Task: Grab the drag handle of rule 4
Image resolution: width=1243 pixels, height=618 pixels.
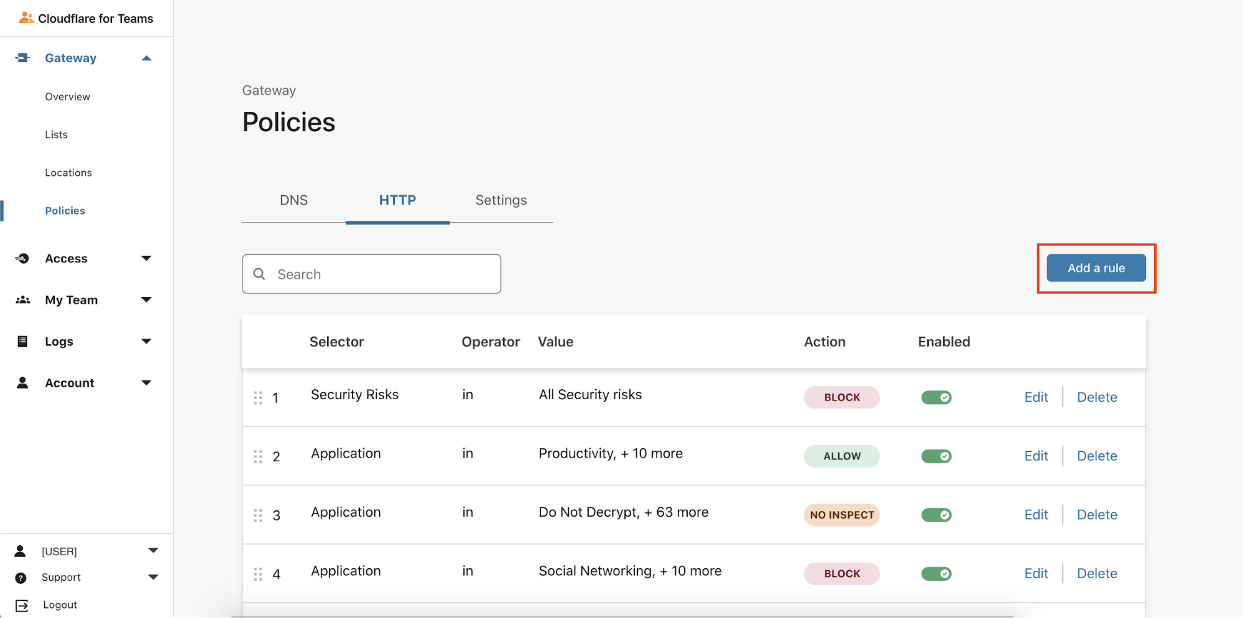Action: [258, 574]
